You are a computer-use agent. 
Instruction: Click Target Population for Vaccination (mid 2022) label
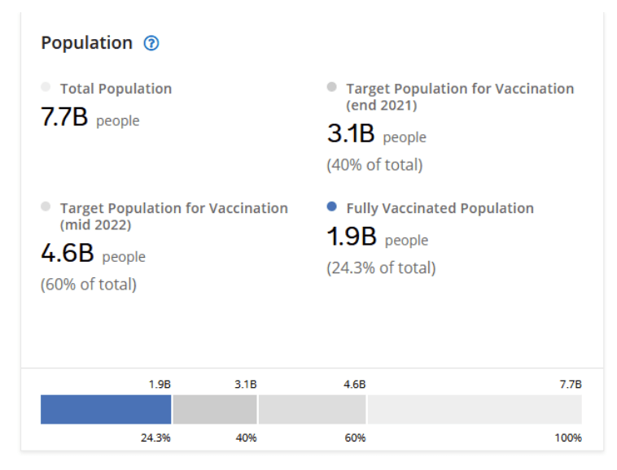[x=173, y=216]
